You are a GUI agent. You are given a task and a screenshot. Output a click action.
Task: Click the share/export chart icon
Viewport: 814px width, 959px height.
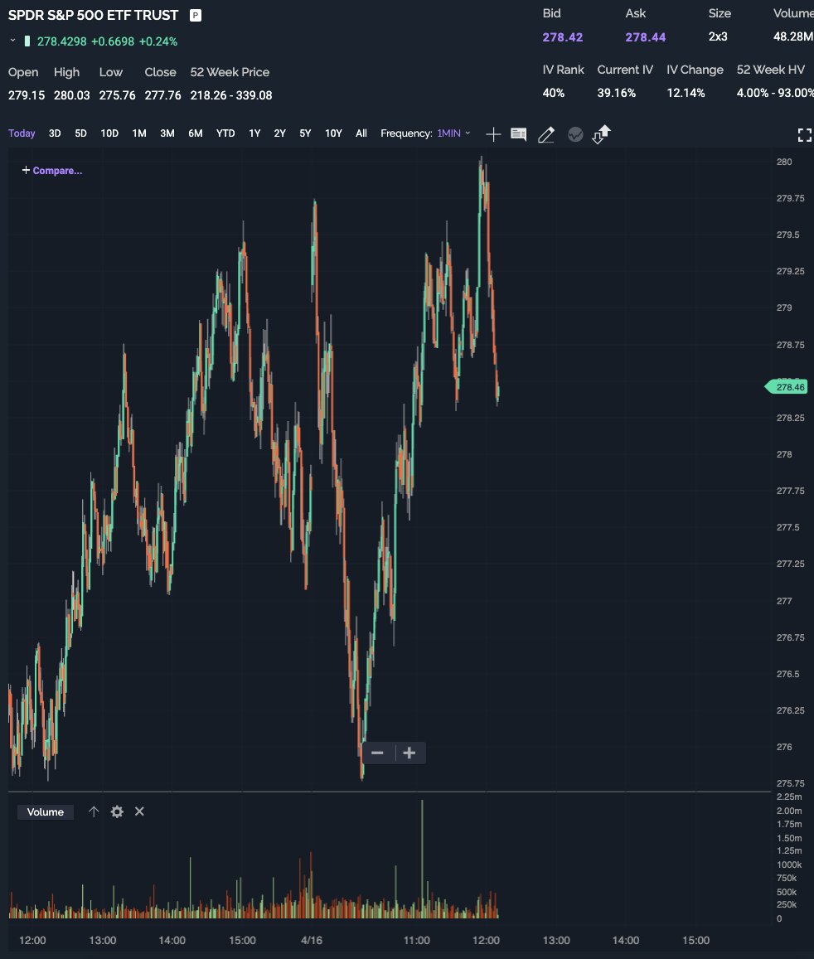601,134
